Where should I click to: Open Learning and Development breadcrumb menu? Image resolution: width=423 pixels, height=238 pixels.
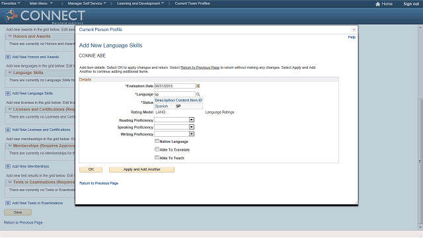[x=140, y=3]
